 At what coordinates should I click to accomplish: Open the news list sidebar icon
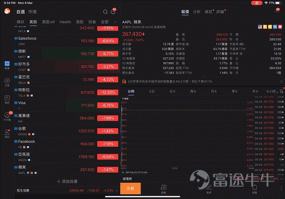[7, 99]
